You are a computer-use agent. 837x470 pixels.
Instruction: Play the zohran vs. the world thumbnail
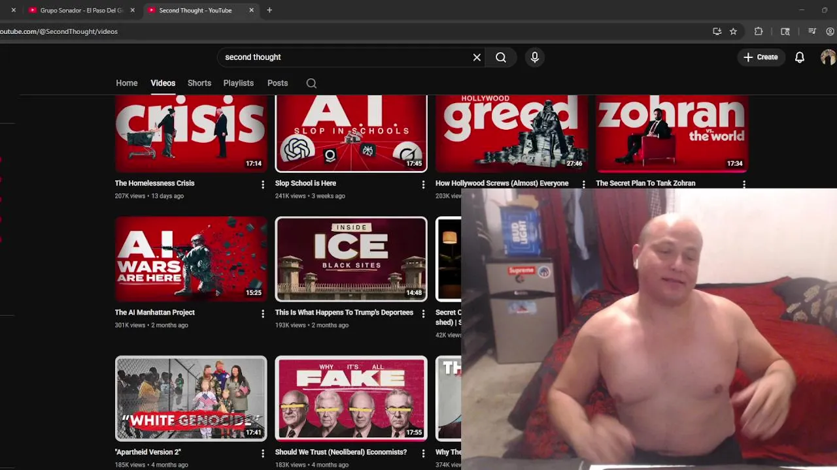pos(672,134)
